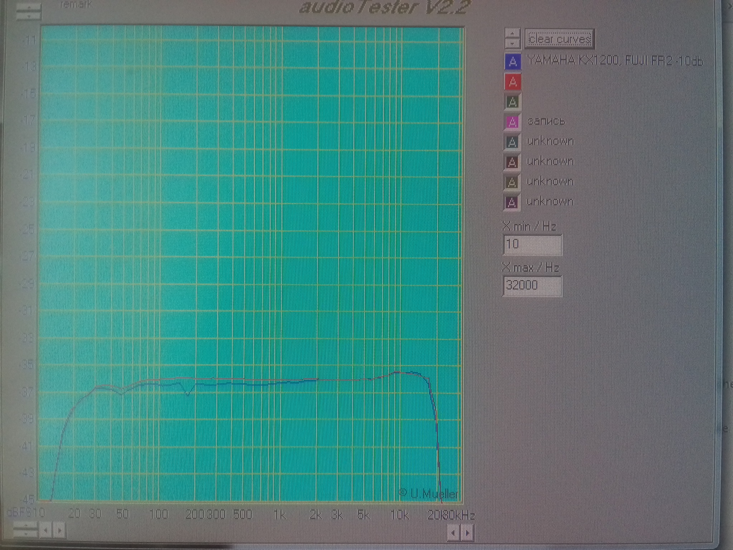
Task: Click the teal first unknown curve button
Action: [x=512, y=142]
